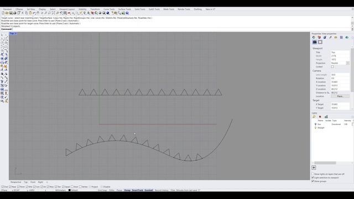Viewport: 354px width, 199px height.
Task: Click the camera View properties icon
Action: (315, 42)
